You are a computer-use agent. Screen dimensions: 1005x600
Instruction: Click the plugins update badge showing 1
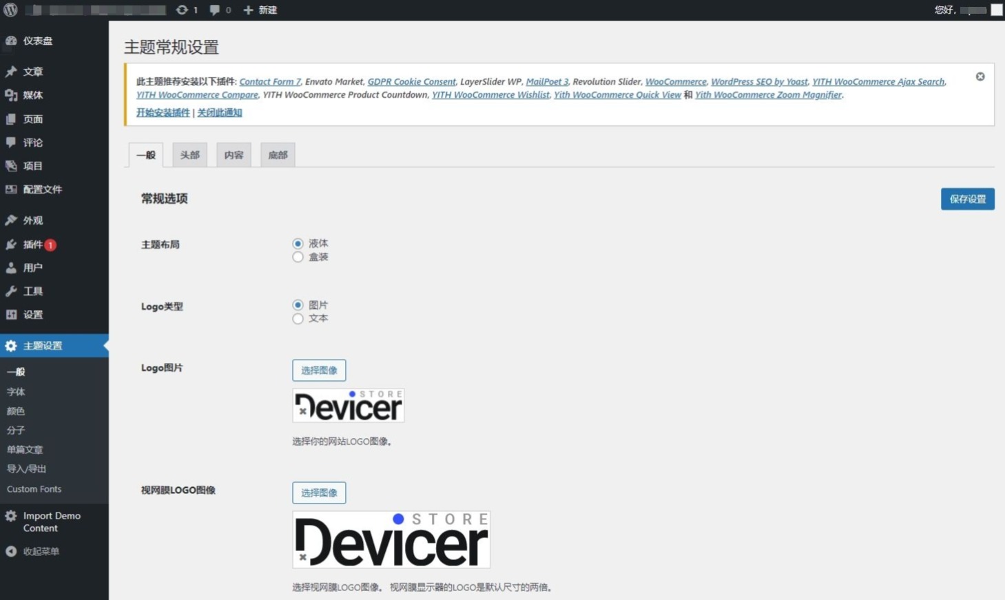pos(50,245)
